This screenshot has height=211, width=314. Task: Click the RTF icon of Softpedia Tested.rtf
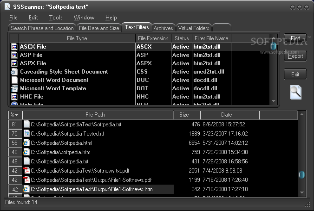26,133
